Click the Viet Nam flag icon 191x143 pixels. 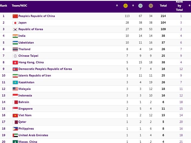15,115
